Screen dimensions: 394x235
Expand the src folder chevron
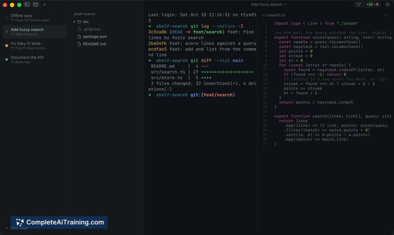[x=74, y=22]
